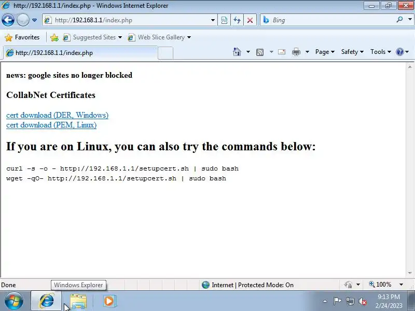Stop loading with the red X icon
Image resolution: width=415 pixels, height=311 pixels.
250,20
